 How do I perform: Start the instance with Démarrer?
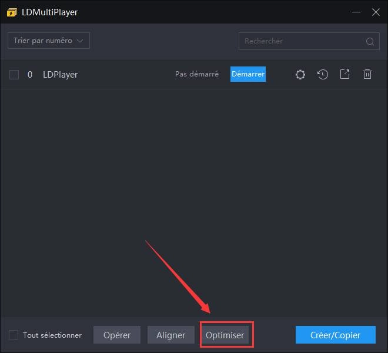248,74
